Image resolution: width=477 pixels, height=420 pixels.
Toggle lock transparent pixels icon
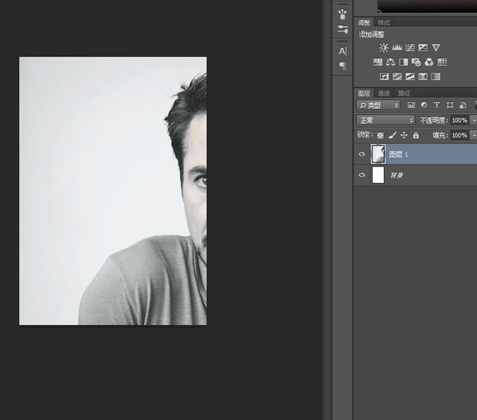tap(380, 135)
